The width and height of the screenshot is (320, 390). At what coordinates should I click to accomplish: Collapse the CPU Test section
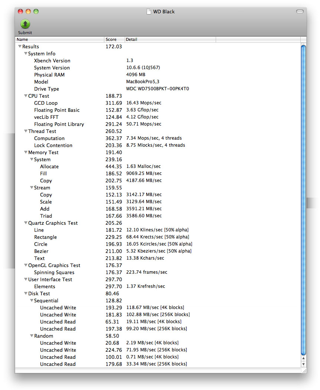26,96
